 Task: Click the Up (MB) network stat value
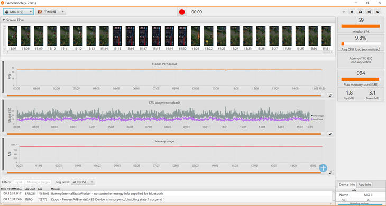pyautogui.click(x=349, y=92)
